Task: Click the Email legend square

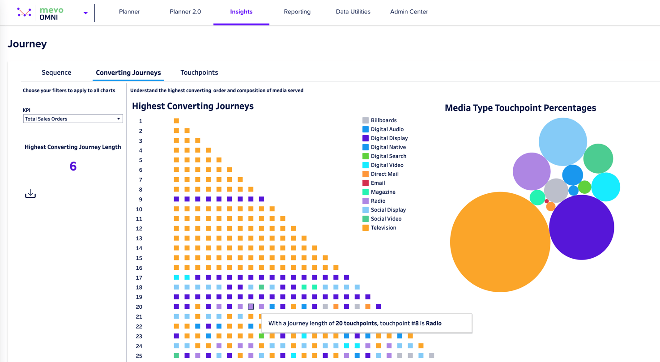Action: 365,183
